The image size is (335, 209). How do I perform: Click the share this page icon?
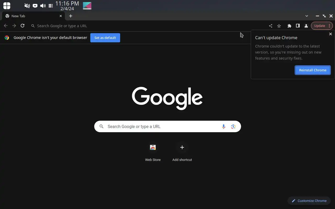(271, 26)
